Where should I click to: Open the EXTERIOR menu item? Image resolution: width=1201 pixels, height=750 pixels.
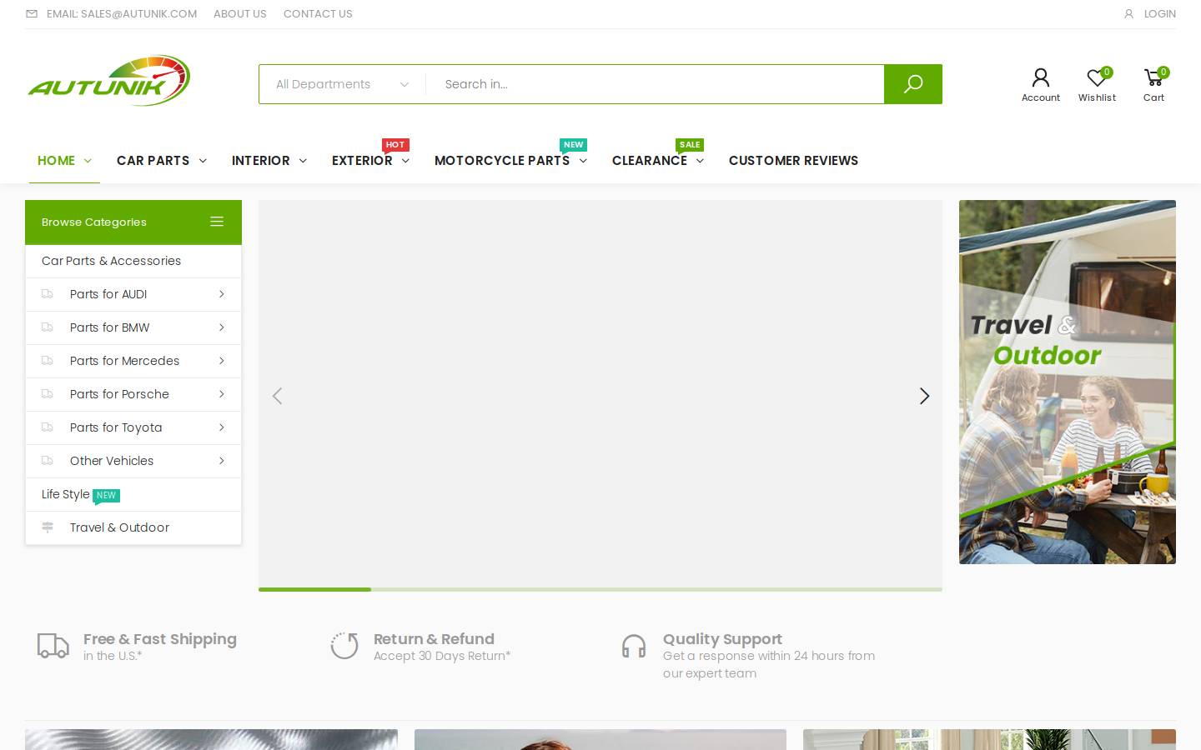362,161
